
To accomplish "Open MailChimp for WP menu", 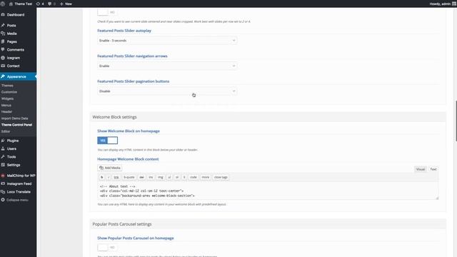I will 18,176.
